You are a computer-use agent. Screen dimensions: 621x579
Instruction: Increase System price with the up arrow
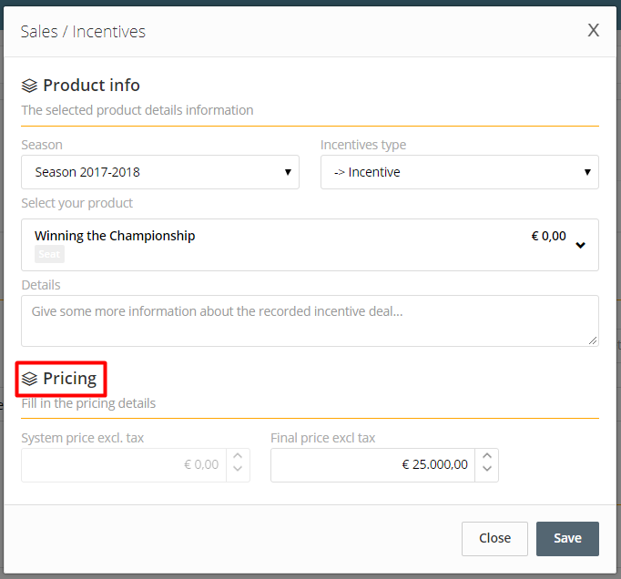(x=238, y=457)
